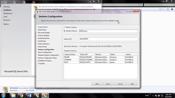The image size is (175, 98).
Task: Click the Installation Progress step
Action: click(x=45, y=61)
